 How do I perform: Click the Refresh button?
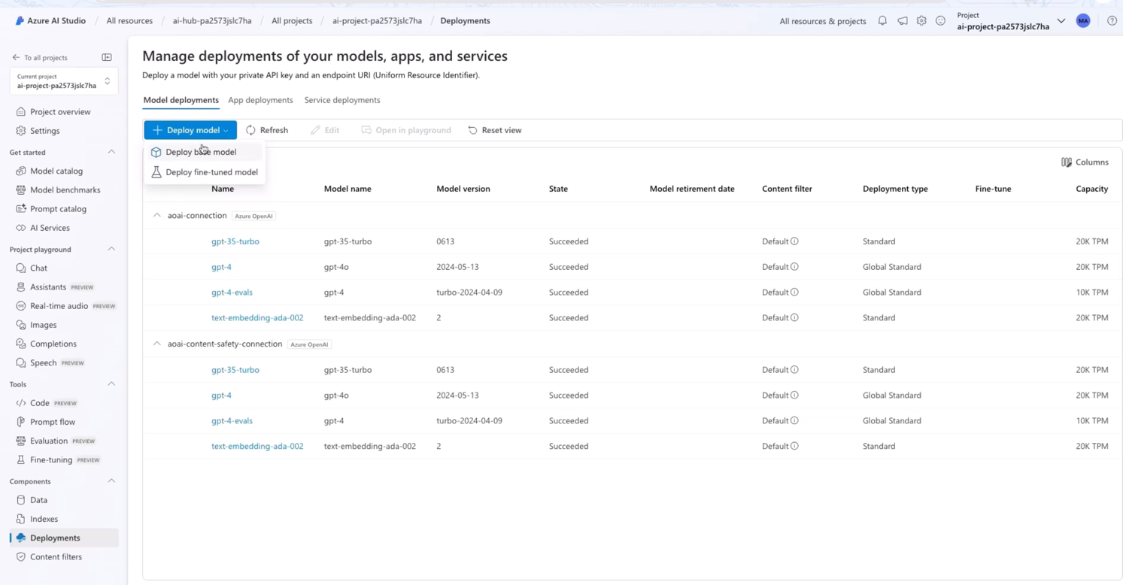(x=267, y=130)
